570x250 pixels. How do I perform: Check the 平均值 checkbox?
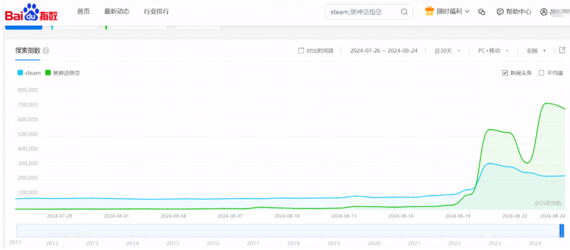[541, 73]
